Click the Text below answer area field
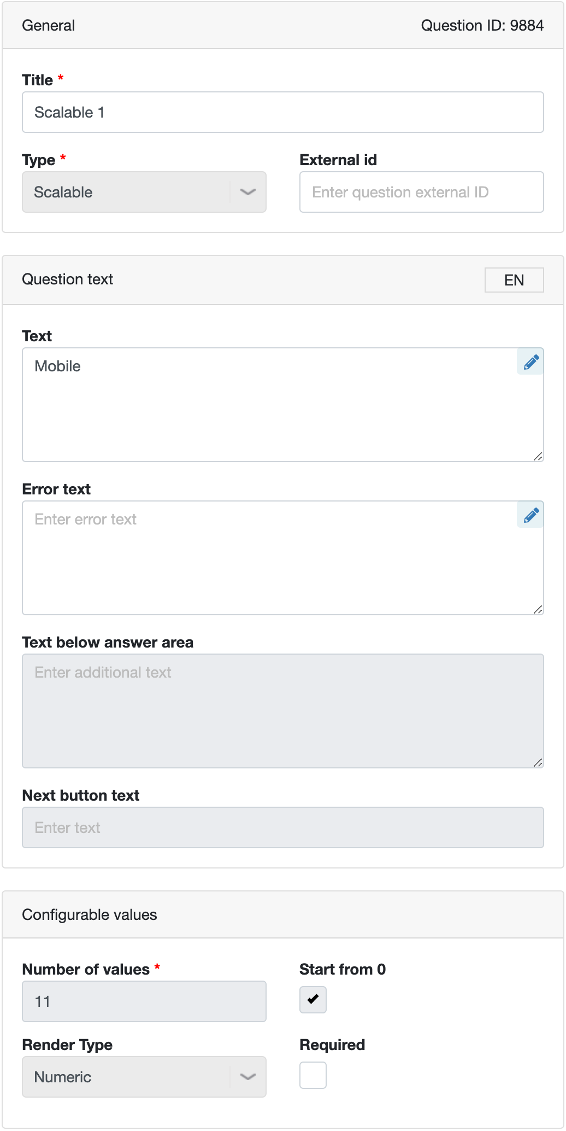This screenshot has width=566, height=1131. 283,711
